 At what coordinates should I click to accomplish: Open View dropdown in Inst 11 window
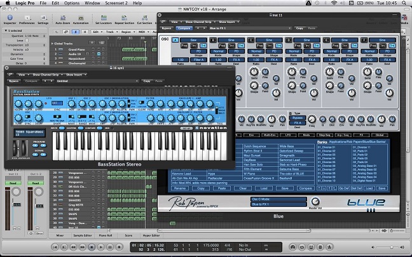(x=175, y=22)
